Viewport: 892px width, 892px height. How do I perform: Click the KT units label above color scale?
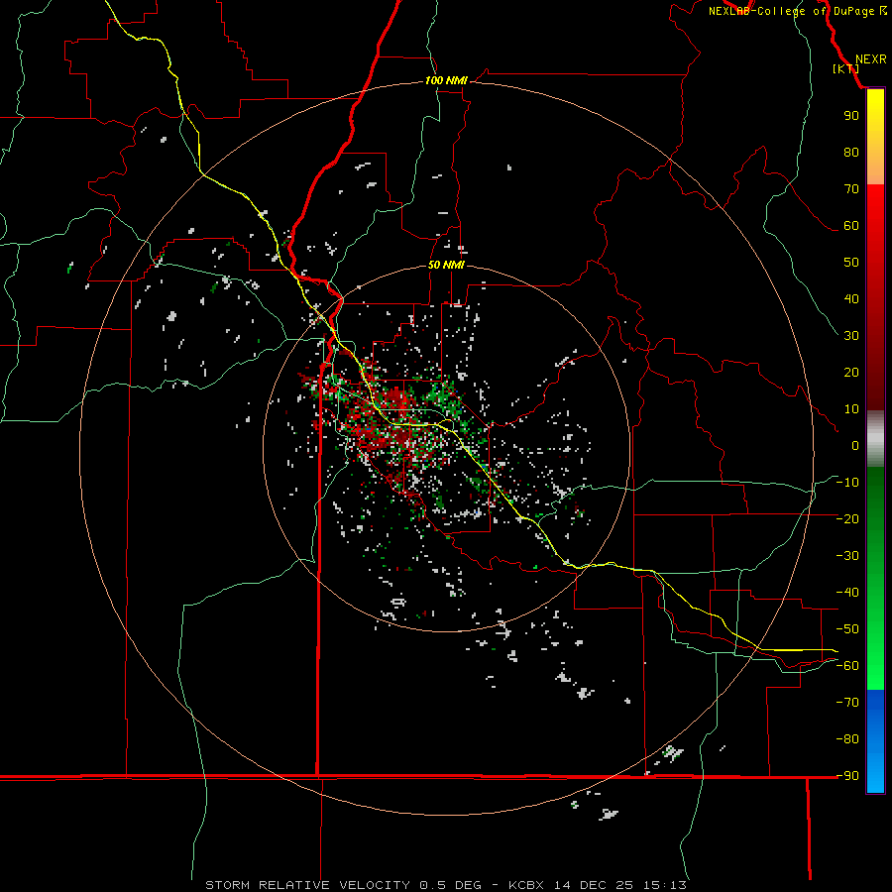[846, 68]
